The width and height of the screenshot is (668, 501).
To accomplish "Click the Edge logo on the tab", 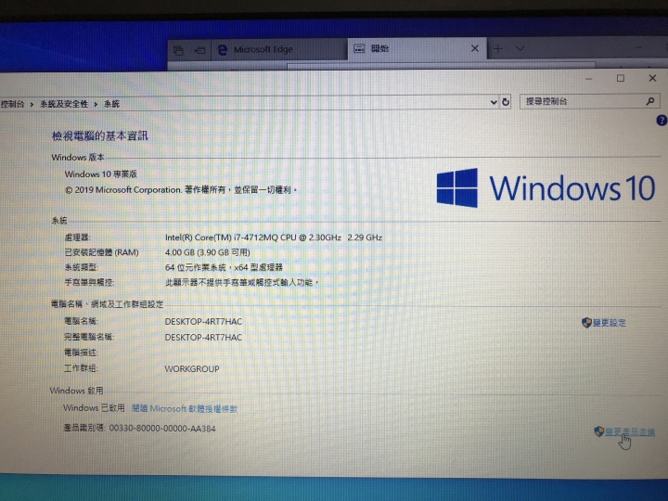I will pyautogui.click(x=222, y=50).
